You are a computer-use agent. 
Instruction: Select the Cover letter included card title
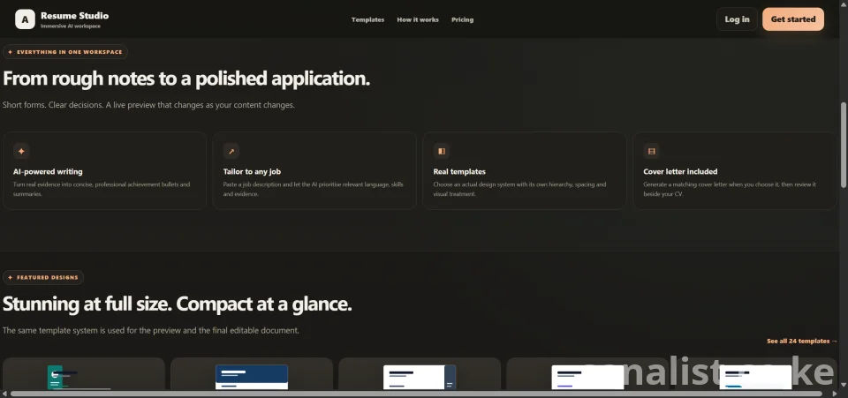coord(680,172)
